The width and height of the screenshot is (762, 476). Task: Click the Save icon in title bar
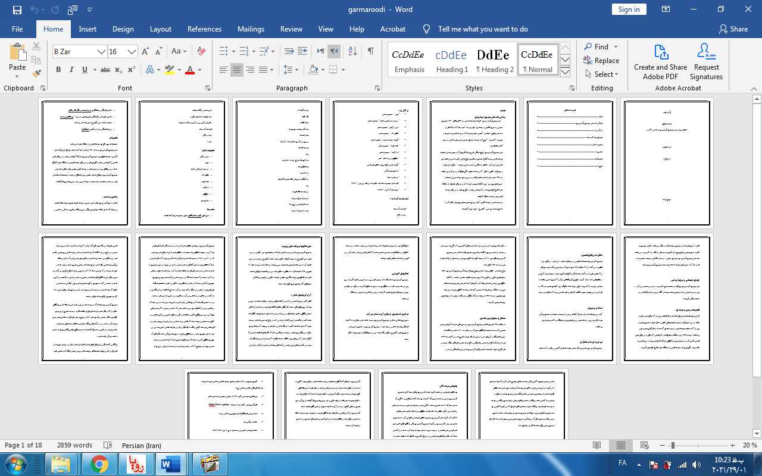[17, 10]
